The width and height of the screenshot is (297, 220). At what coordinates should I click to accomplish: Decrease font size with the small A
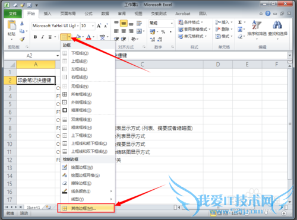click(106, 26)
